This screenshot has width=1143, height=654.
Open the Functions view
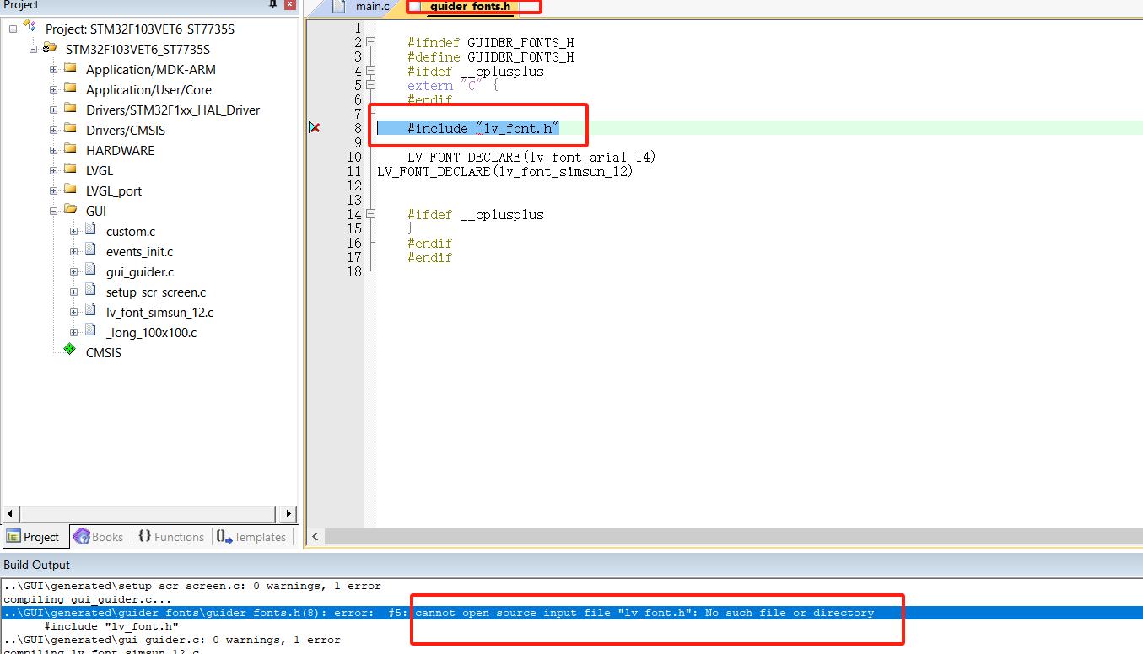(171, 536)
